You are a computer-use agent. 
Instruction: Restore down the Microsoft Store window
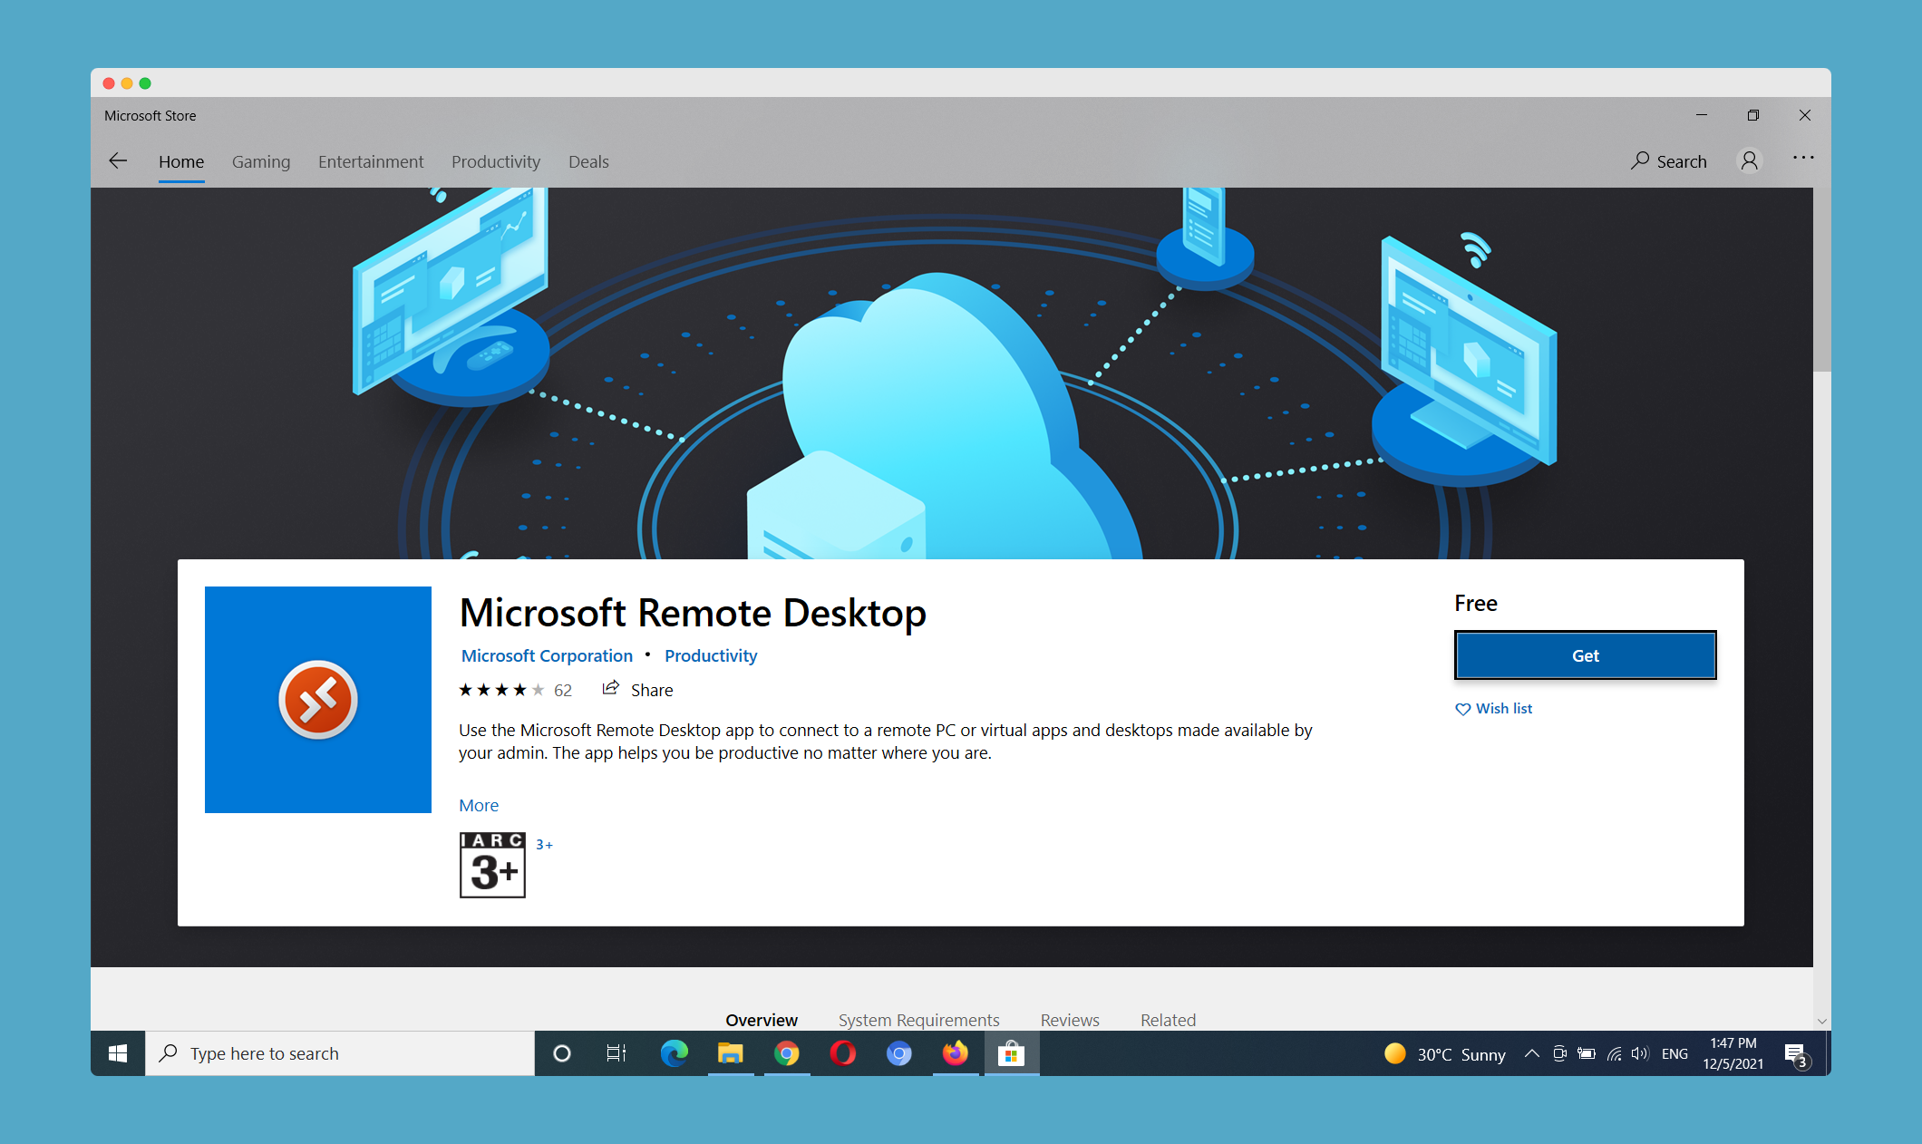pos(1753,115)
